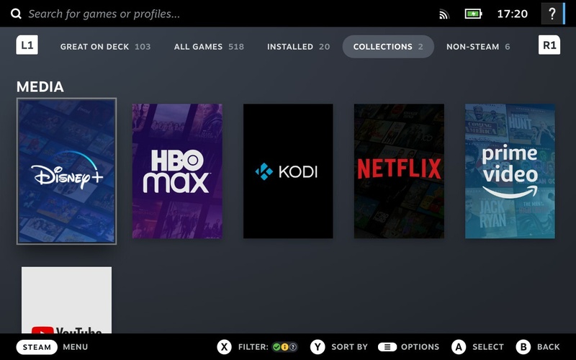
Task: Click the Y sort button glyph
Action: pyautogui.click(x=318, y=347)
